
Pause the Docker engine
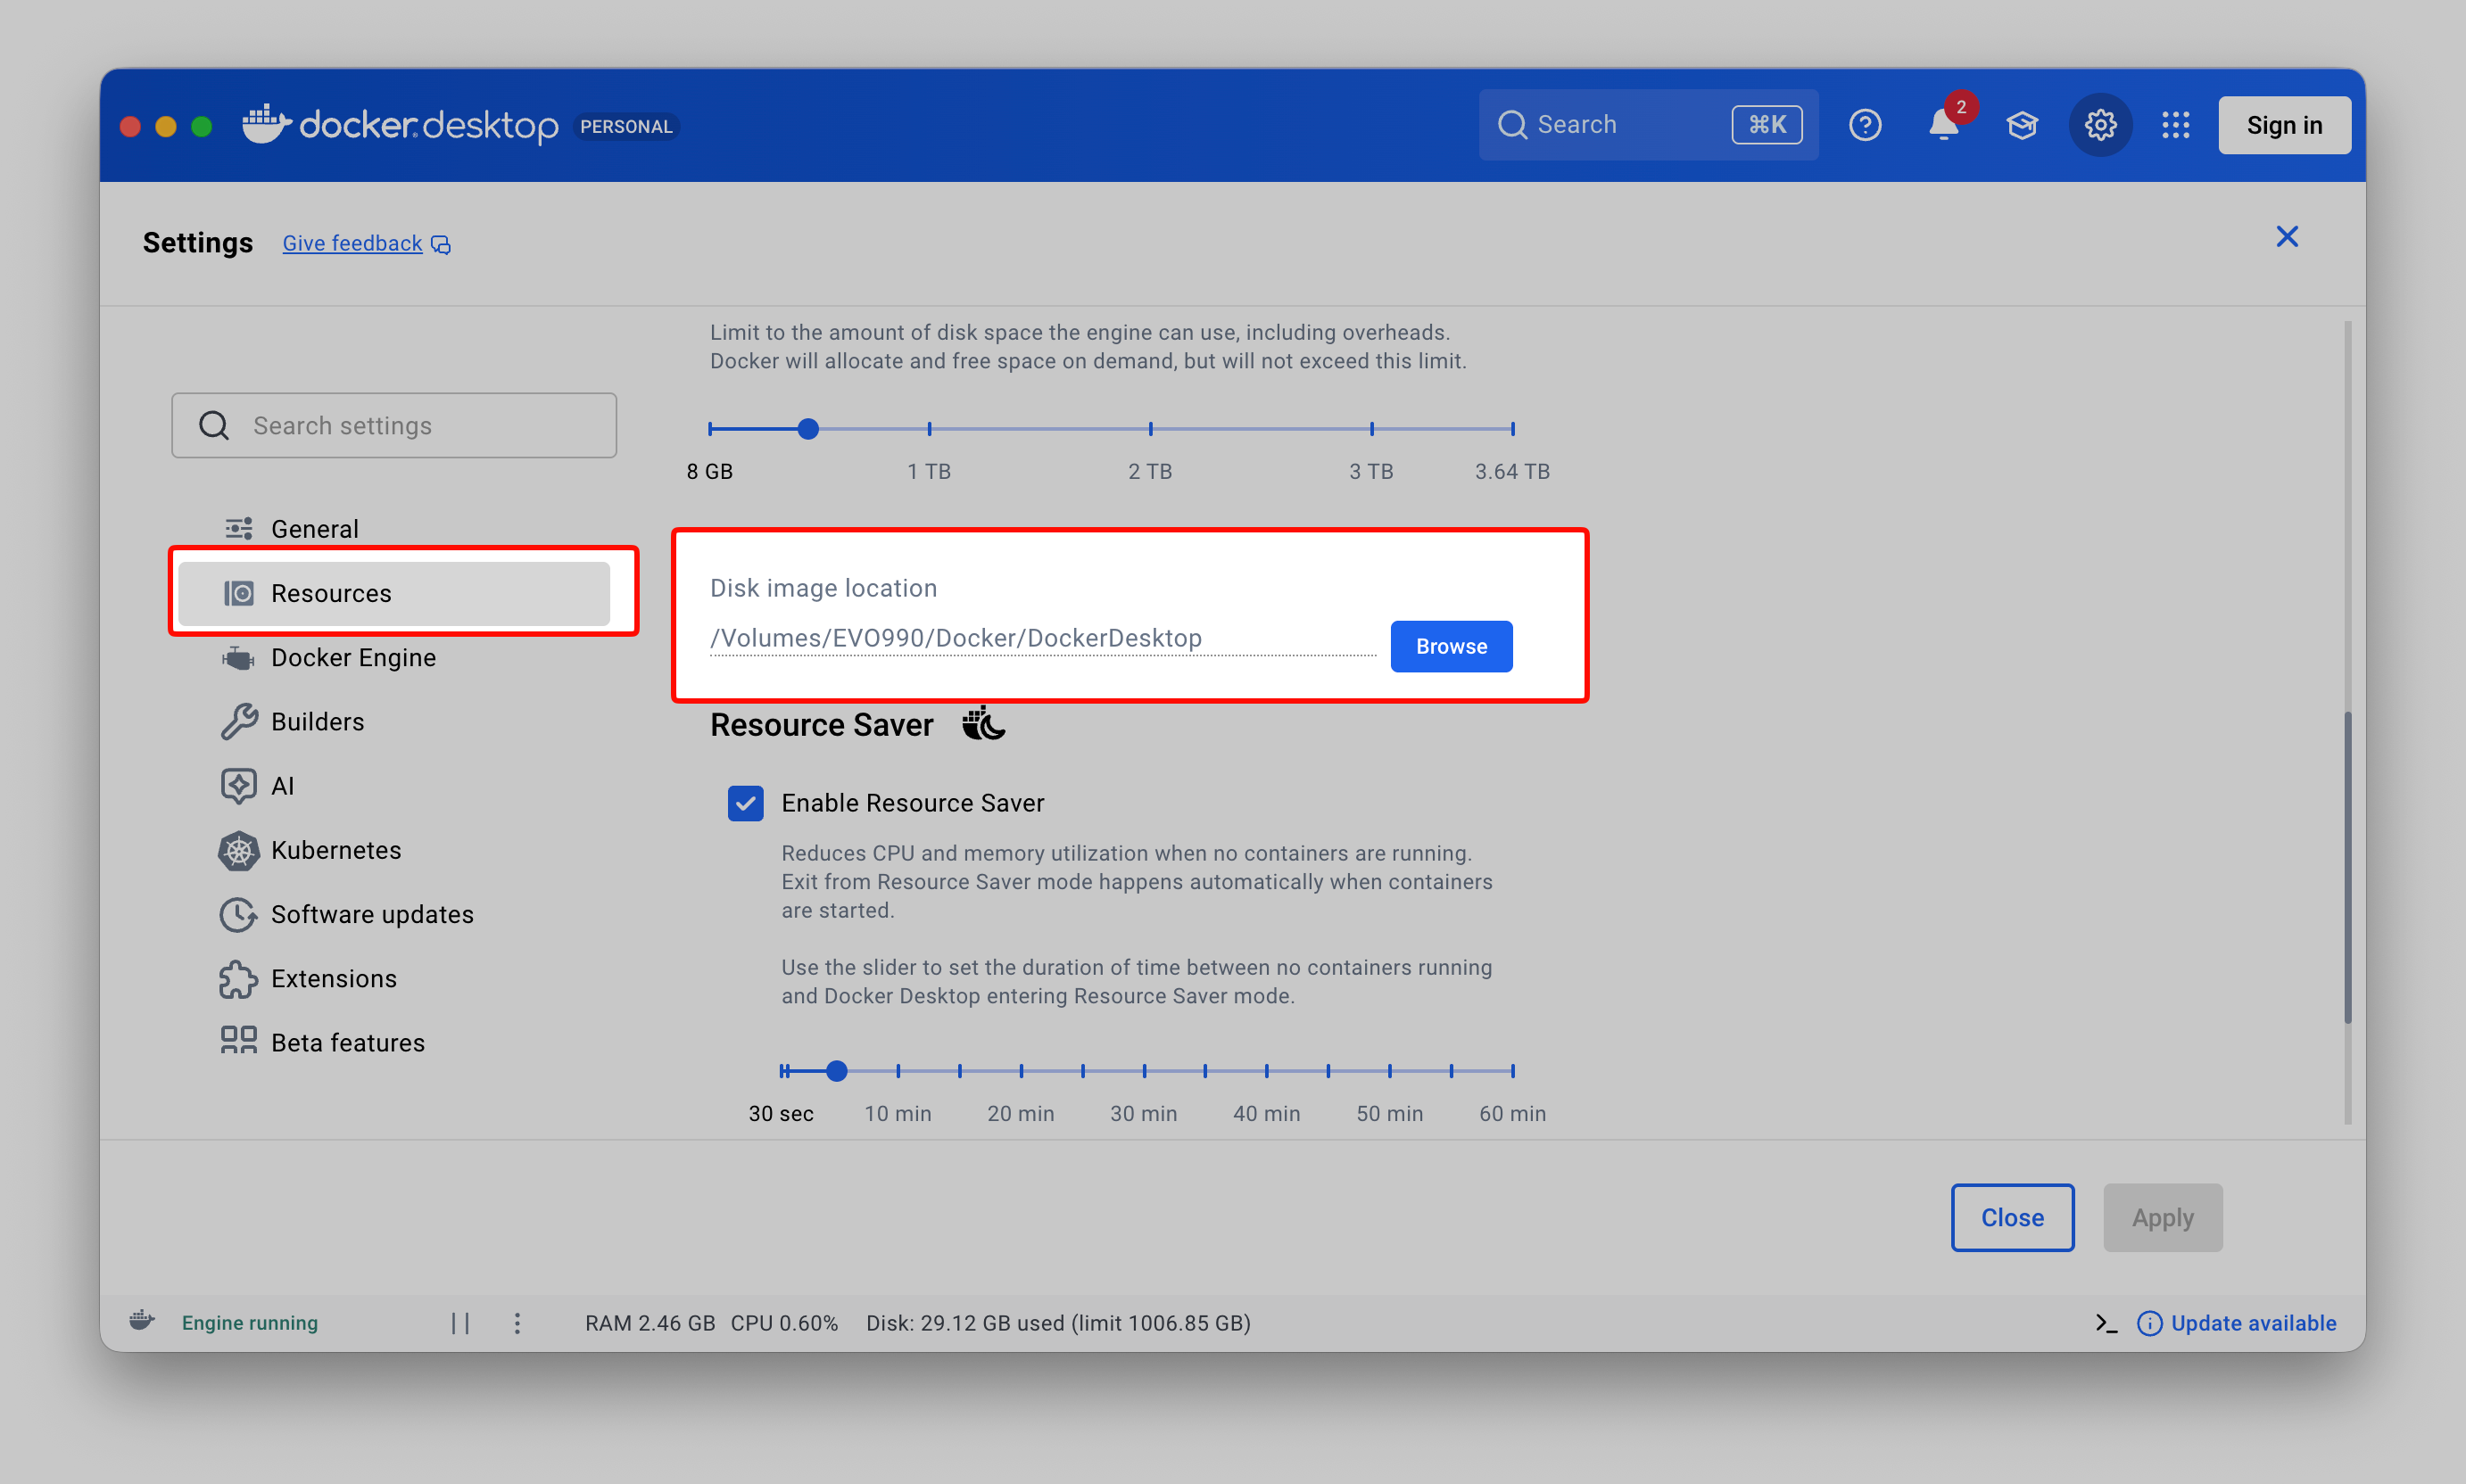click(460, 1323)
